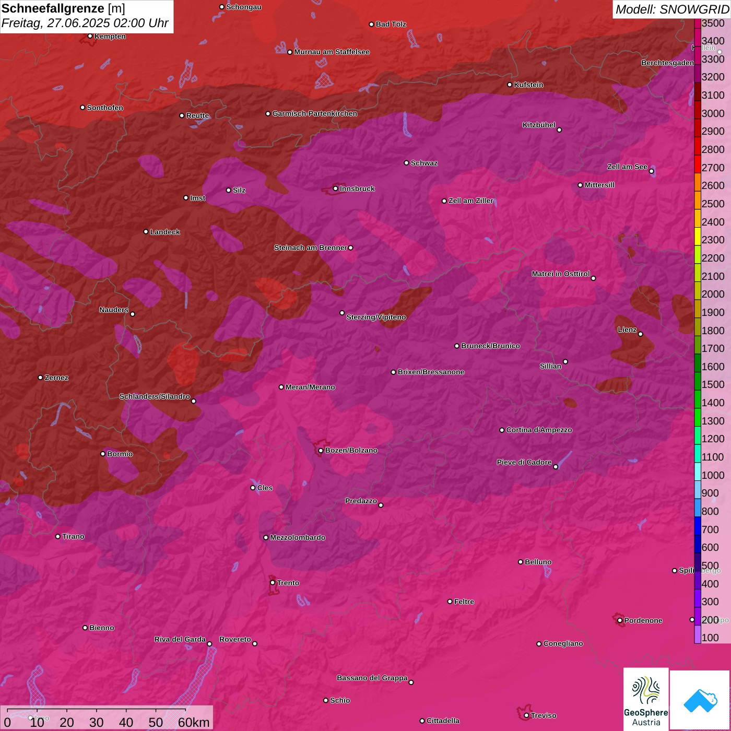
Task: Select the Murnau am Staffelsee label
Action: tap(332, 52)
